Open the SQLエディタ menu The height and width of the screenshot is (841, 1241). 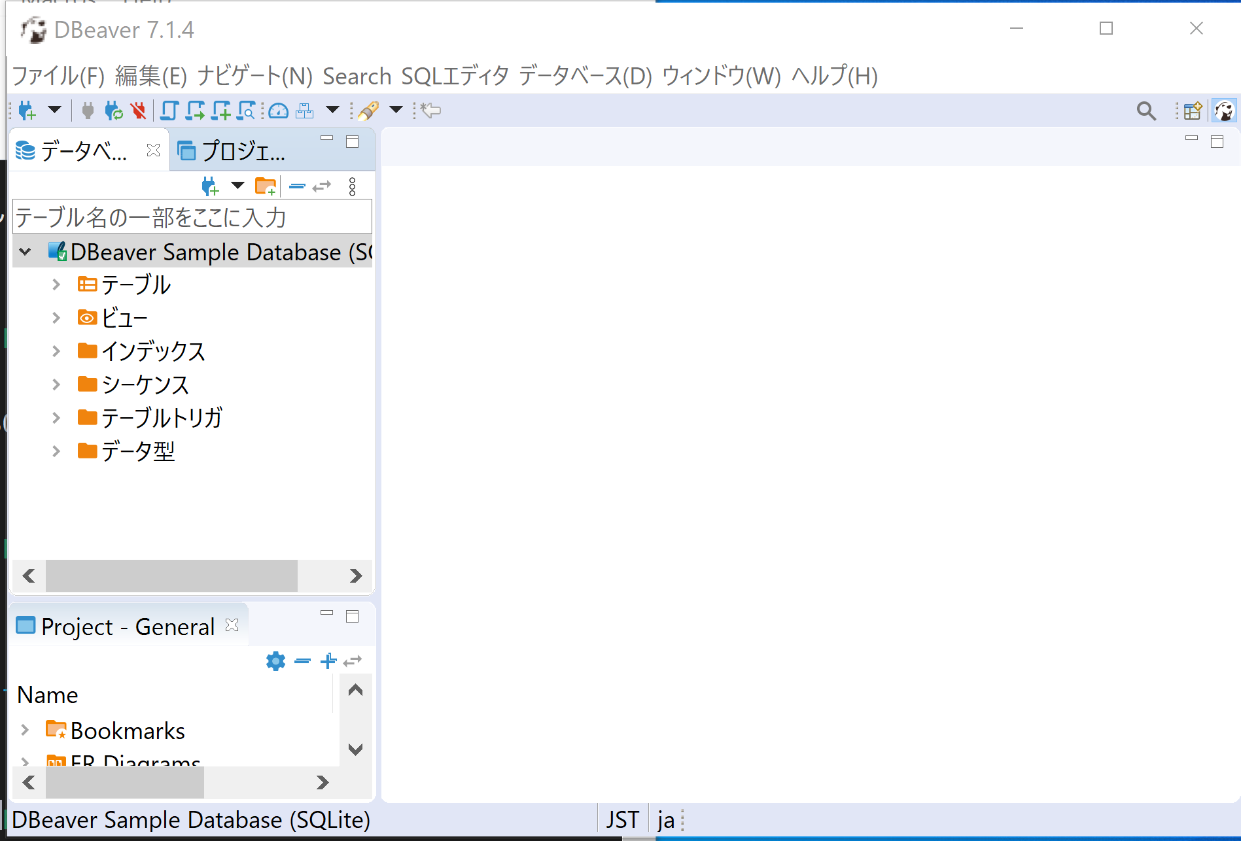(455, 76)
